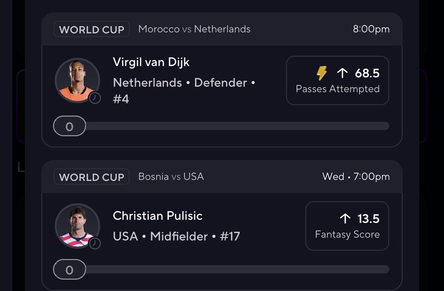Click Netherlands Defender #4 details text
This screenshot has width=444, height=291.
coord(184,91)
